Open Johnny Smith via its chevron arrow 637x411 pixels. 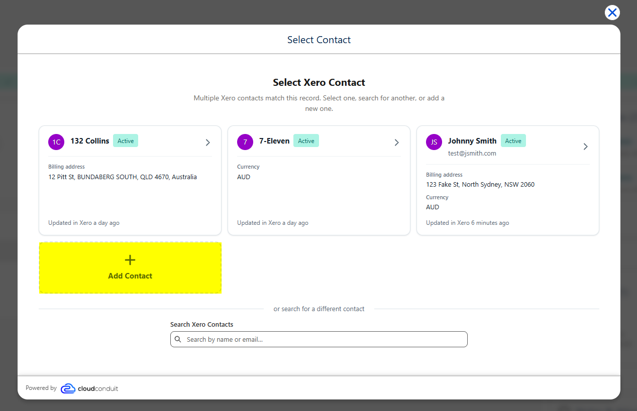click(585, 147)
